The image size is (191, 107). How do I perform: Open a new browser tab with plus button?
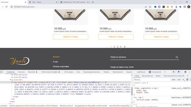(93, 2)
